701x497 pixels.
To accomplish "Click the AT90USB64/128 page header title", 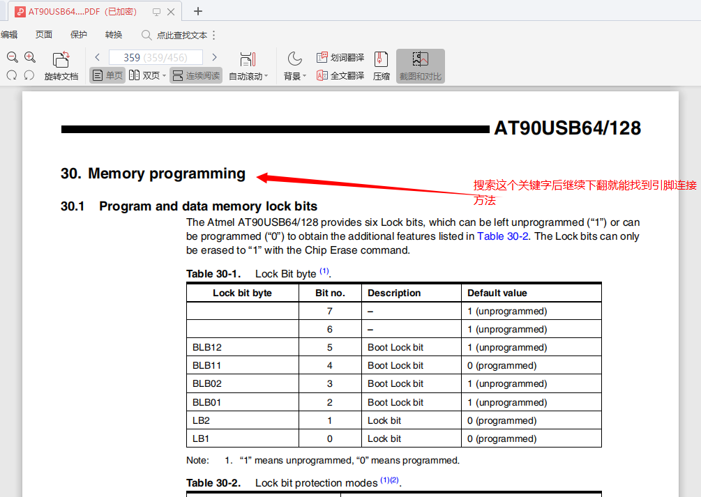I will pyautogui.click(x=567, y=128).
